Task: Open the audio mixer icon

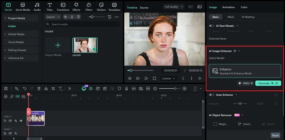Action: pyautogui.click(x=134, y=89)
